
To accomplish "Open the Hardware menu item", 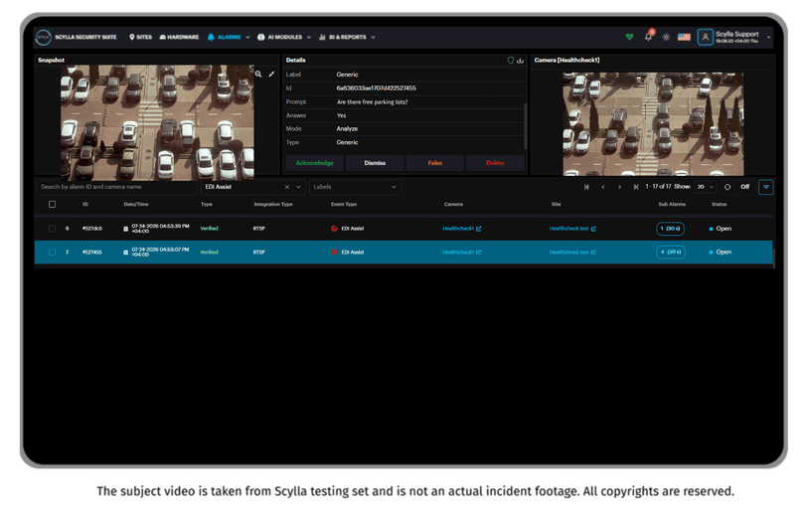I will 179,37.
